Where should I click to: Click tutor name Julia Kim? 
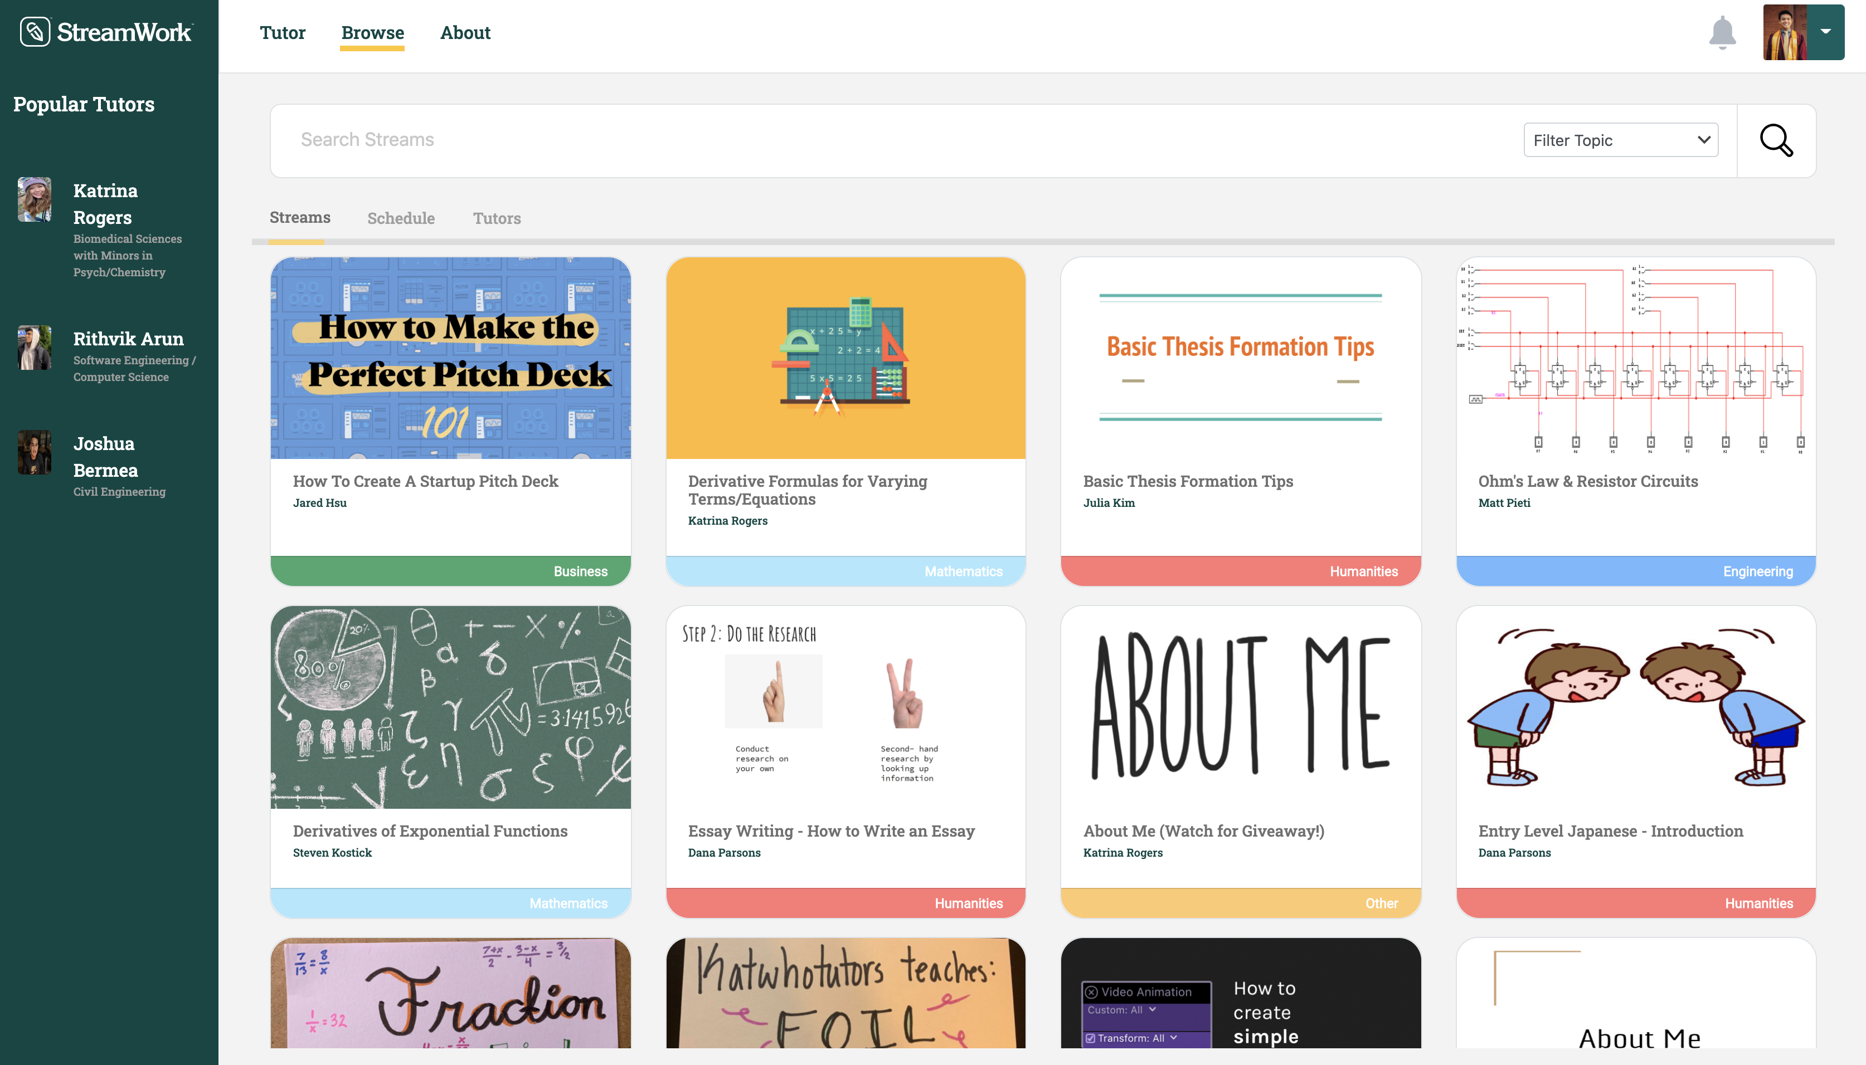point(1109,503)
